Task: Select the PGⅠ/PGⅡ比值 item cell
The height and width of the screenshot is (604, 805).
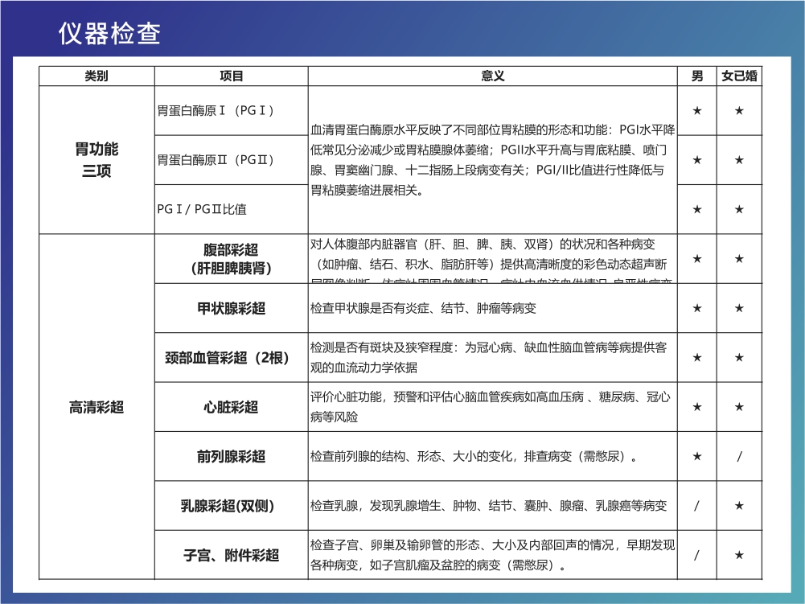Action: (231, 209)
